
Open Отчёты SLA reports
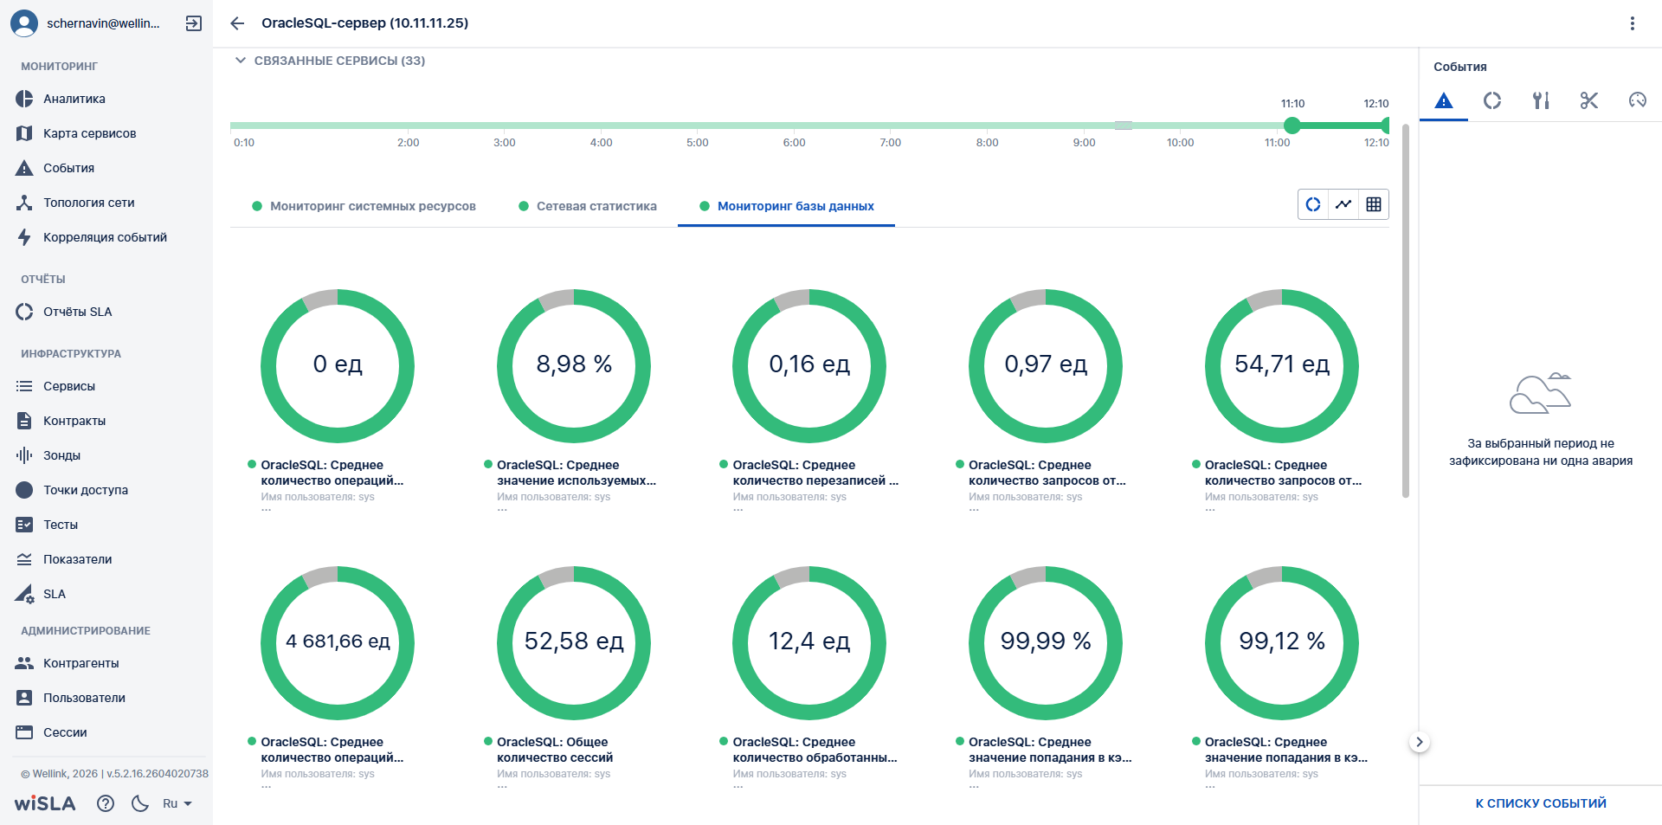click(106, 312)
